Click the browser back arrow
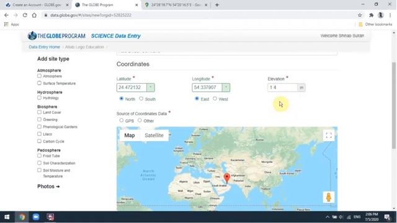This screenshot has height=223, width=397. [x=6, y=15]
